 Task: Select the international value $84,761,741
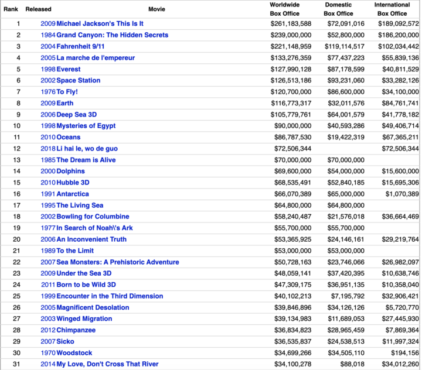pos(400,103)
